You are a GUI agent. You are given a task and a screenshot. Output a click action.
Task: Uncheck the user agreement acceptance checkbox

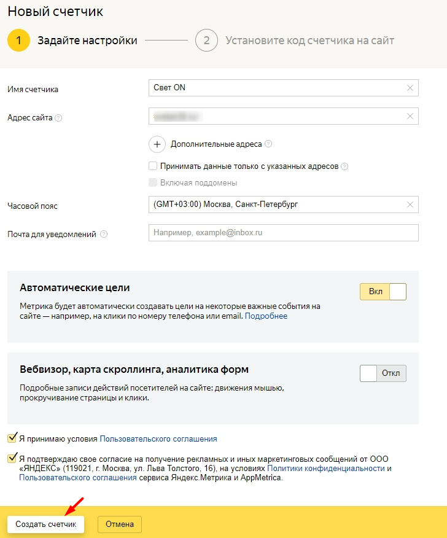(12, 439)
